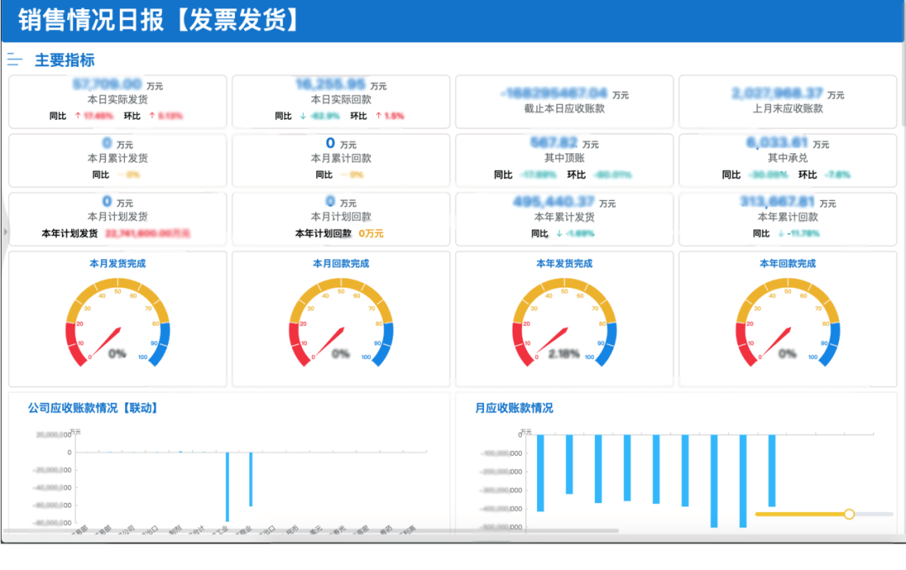Click the 本年发货完成 gauge dial
This screenshot has width=906, height=570.
564,323
